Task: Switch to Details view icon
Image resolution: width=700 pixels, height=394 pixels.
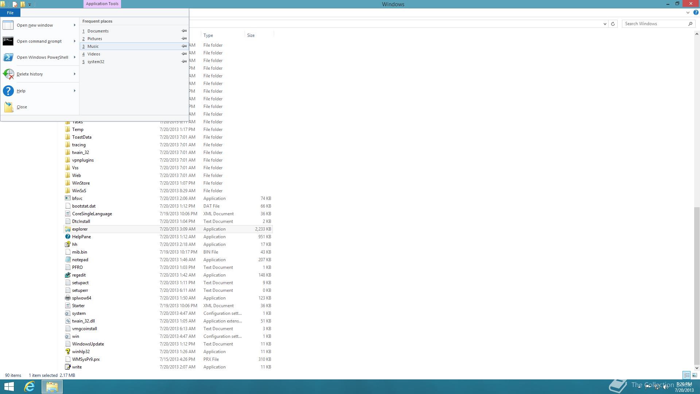Action: click(687, 375)
